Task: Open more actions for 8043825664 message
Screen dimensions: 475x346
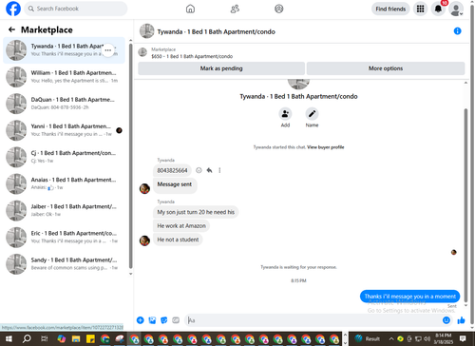Action: pyautogui.click(x=219, y=170)
